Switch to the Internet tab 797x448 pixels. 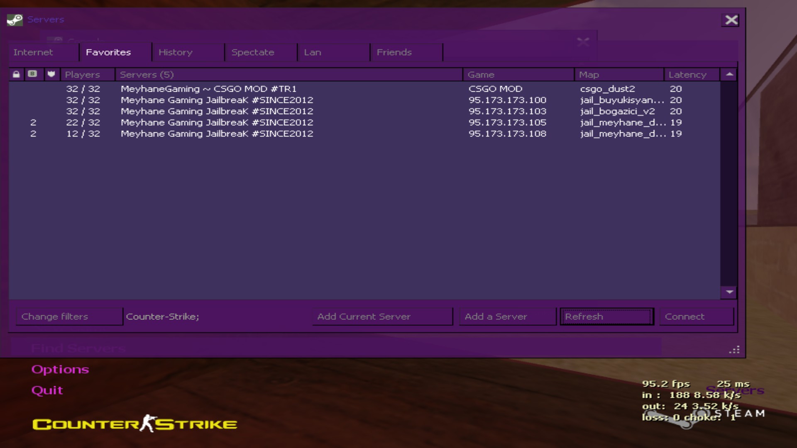pos(44,52)
